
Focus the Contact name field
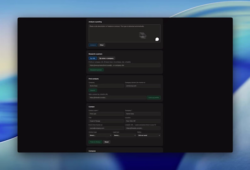click(106, 114)
